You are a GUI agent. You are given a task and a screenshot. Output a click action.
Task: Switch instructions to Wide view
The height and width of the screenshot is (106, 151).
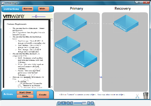(x=43, y=9)
